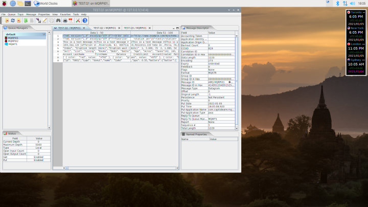The width and height of the screenshot is (368, 207).
Task: Switch to the TEST.Q3 / MQRPI01 tab
Action: point(135,28)
